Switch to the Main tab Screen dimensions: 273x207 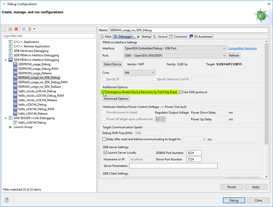(106, 36)
